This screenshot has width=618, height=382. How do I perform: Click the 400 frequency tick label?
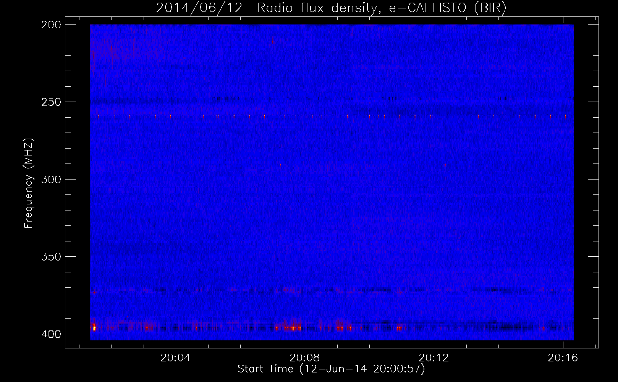51,334
